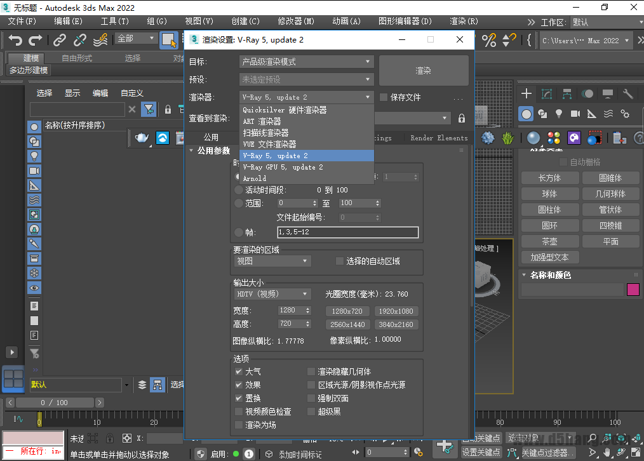The image size is (644, 461).
Task: Open the Modify panel icon
Action: point(547,93)
